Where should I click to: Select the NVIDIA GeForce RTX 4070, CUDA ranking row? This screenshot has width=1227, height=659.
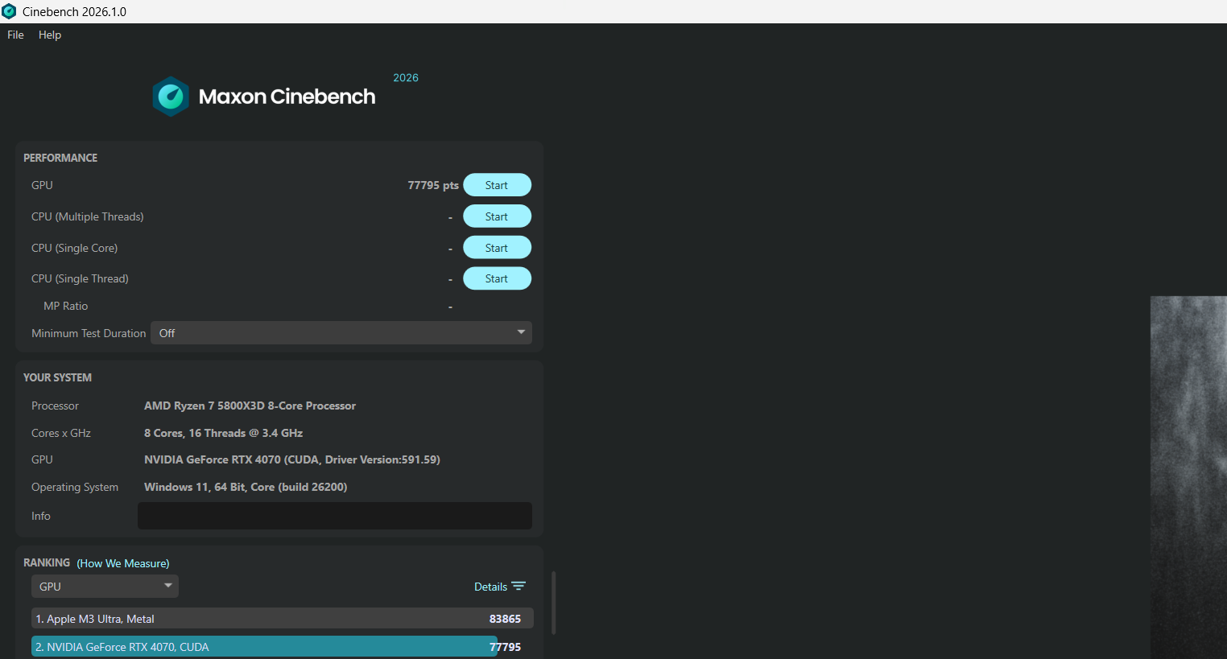tap(282, 647)
